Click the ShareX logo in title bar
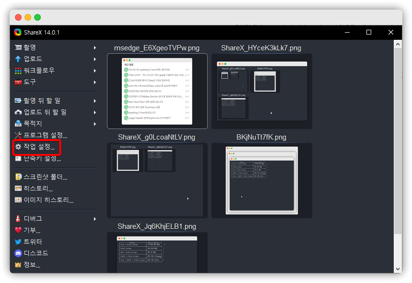Image resolution: width=412 pixels, height=283 pixels. point(18,32)
